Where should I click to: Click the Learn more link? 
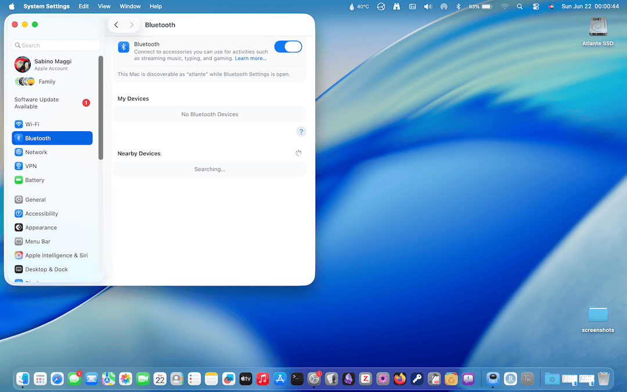[x=251, y=59]
